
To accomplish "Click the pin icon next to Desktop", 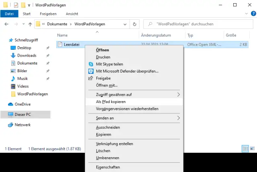I will (48, 48).
